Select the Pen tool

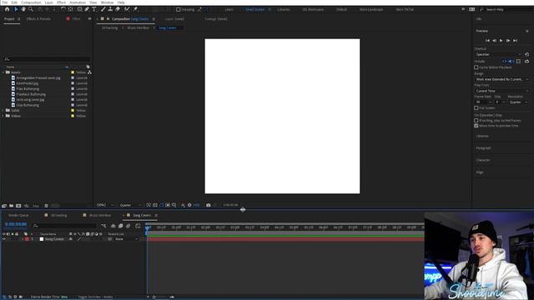tap(87, 9)
